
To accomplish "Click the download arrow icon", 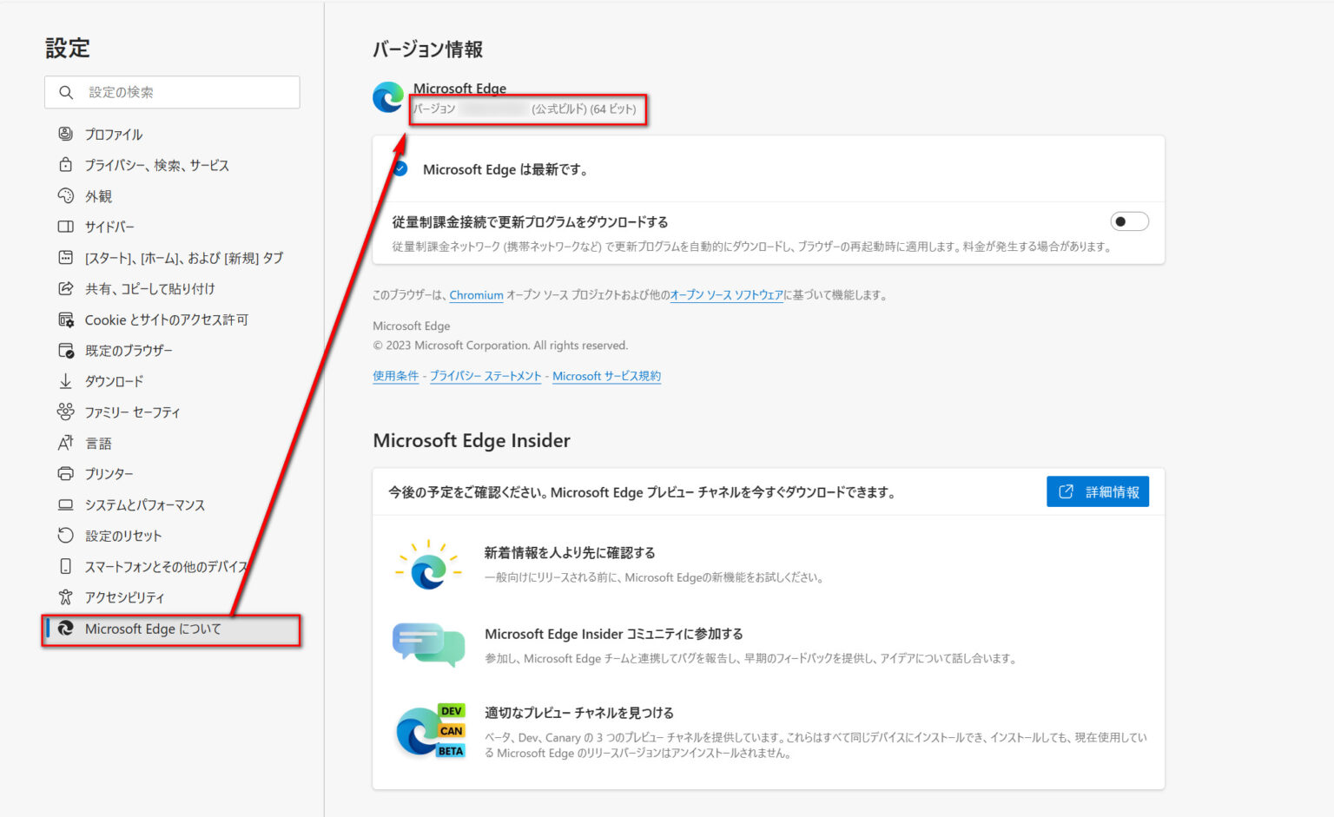I will coord(65,381).
